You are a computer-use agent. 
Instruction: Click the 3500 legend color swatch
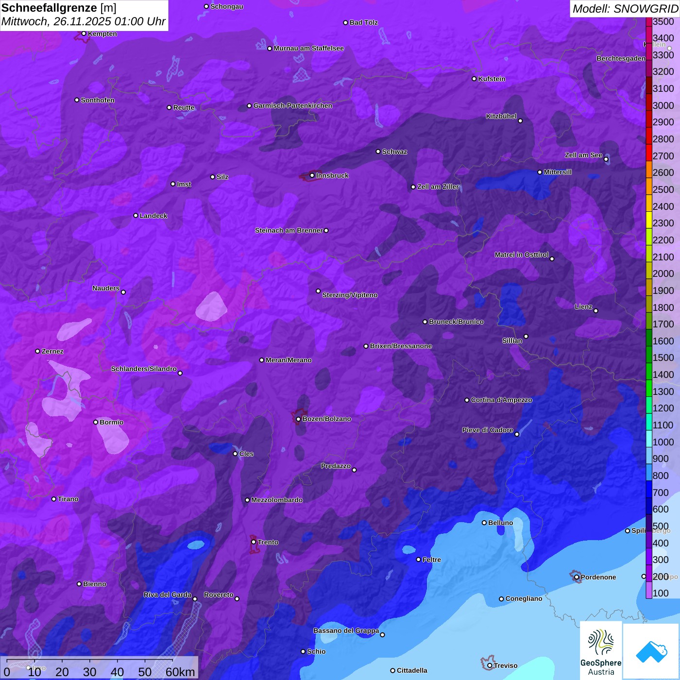click(649, 21)
